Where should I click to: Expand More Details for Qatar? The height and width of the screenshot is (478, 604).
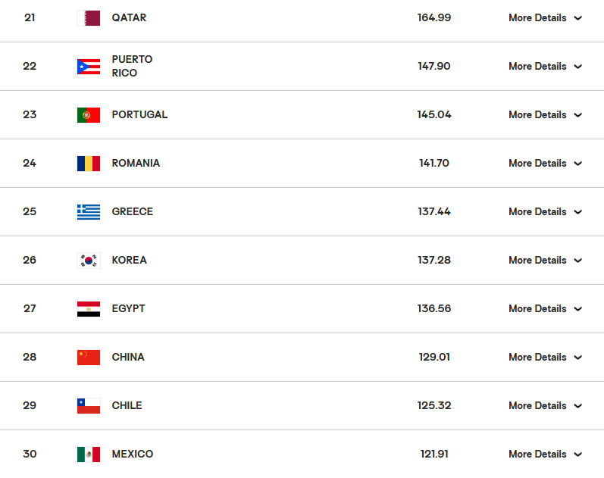544,18
